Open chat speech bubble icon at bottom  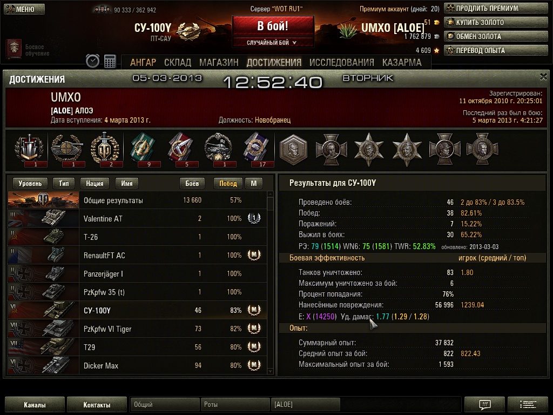point(484,404)
